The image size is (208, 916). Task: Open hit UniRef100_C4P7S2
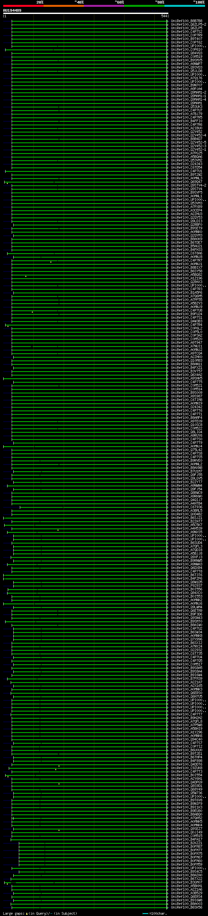point(187,32)
